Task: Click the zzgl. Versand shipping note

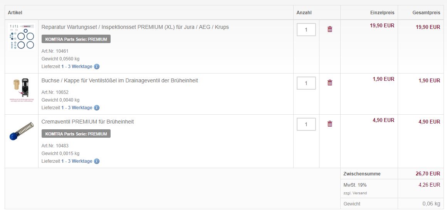Action: click(355, 193)
